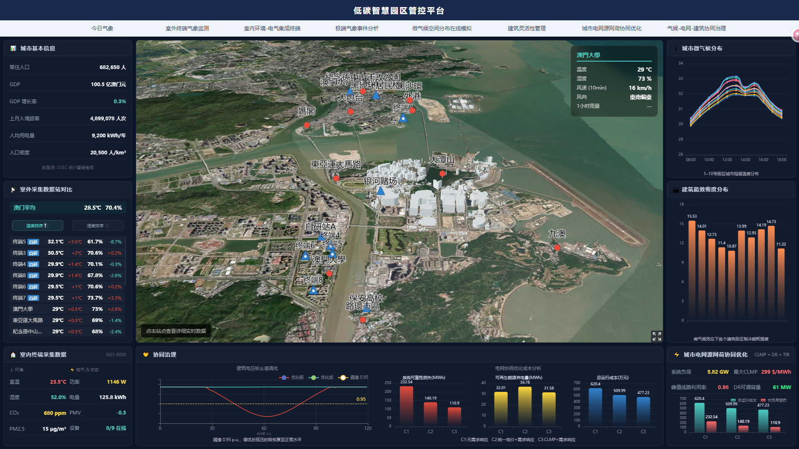The height and width of the screenshot is (449, 799).
Task: Toggle the 总运行成本 legend series
Action: coord(743,400)
